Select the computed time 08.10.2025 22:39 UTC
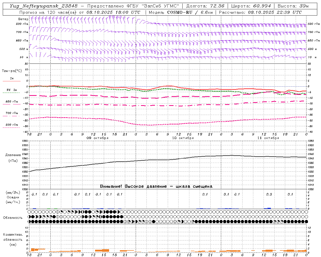Screen dimensions: 321x257 point(275,12)
